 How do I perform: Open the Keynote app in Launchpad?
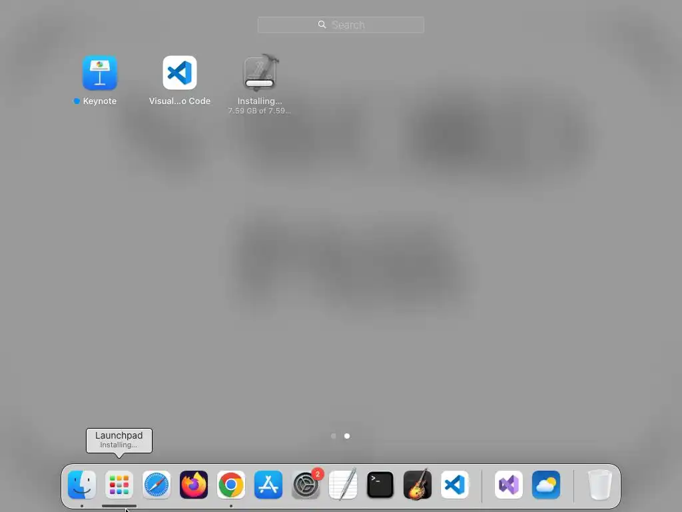pyautogui.click(x=100, y=73)
